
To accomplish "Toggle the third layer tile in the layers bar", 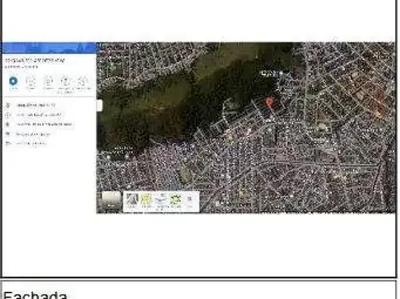I will [161, 200].
